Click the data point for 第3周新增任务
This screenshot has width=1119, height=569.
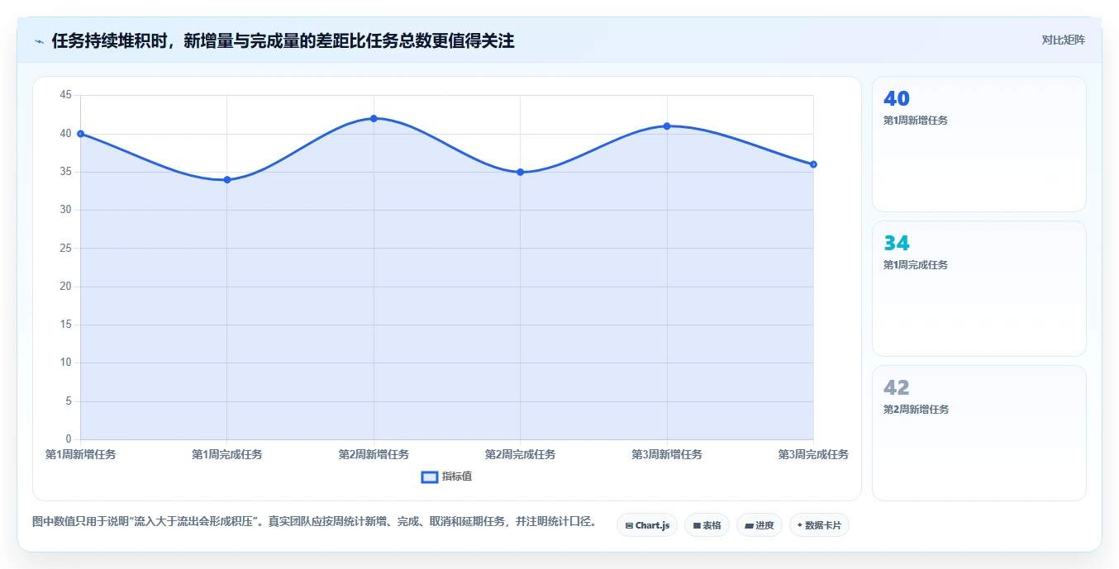tap(667, 126)
